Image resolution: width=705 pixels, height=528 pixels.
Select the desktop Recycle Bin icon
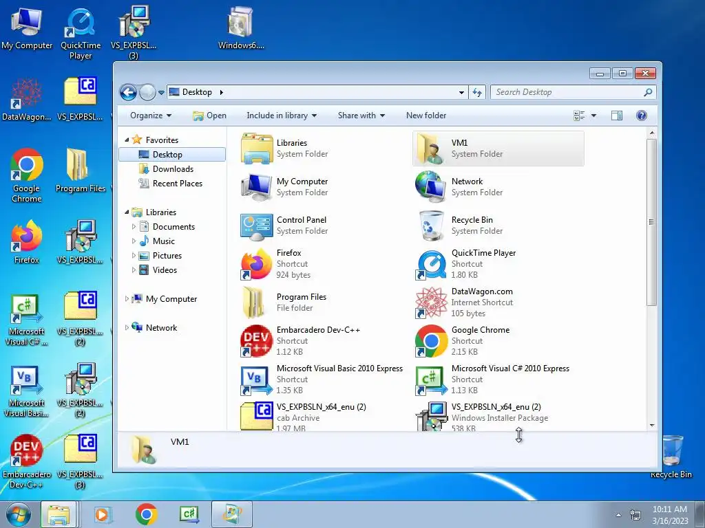(x=671, y=456)
